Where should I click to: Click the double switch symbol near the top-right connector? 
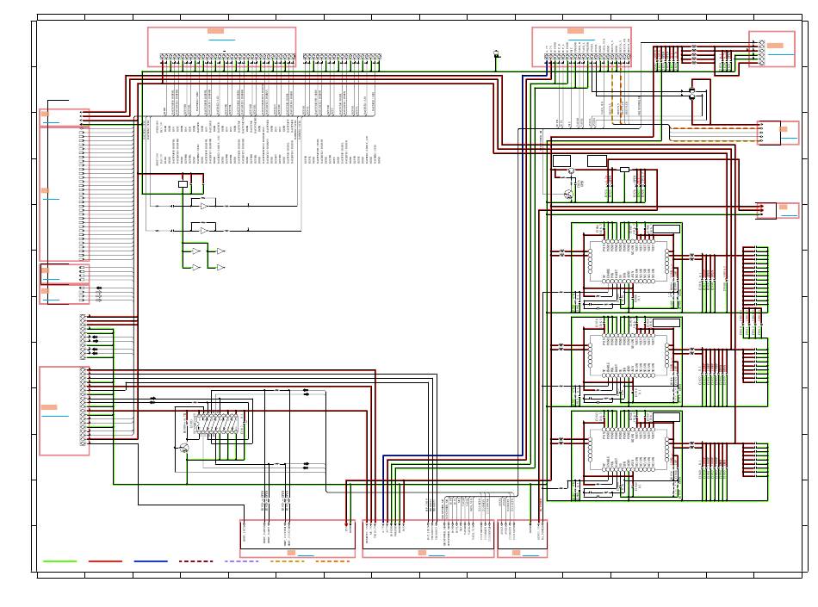691,94
